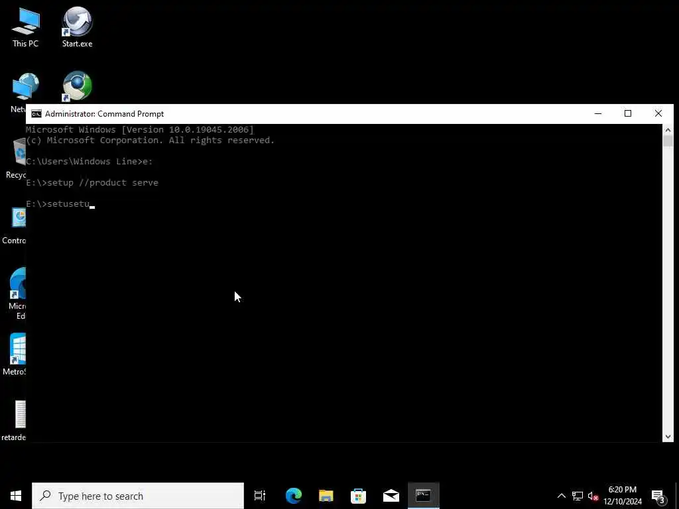679x509 pixels.
Task: Open the Windows Start menu
Action: [16, 496]
